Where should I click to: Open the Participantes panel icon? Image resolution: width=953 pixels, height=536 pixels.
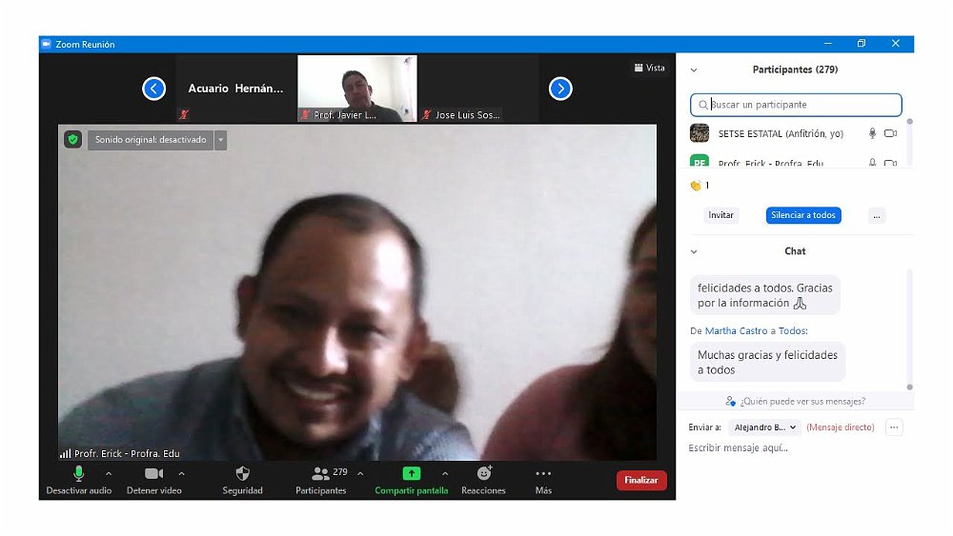(320, 473)
